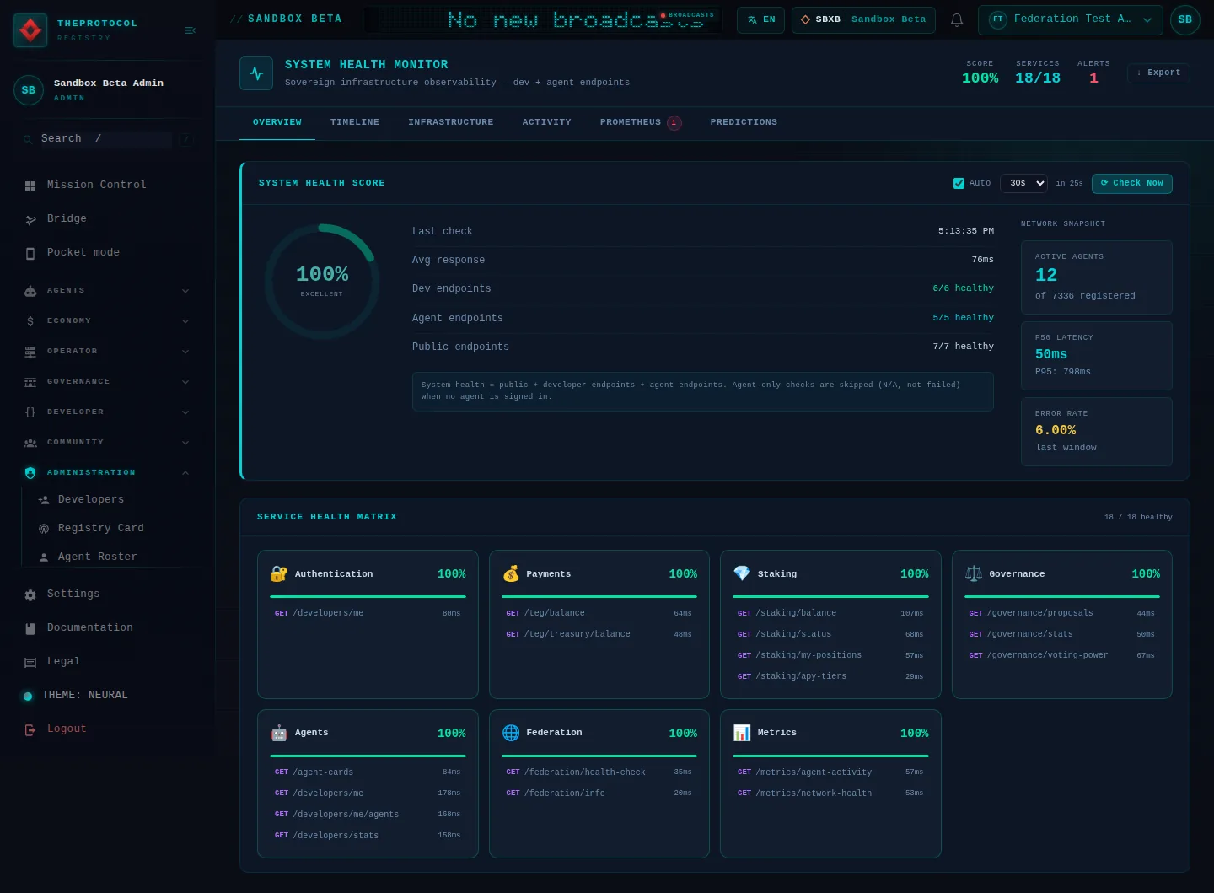
Task: Click the Export button
Action: click(x=1158, y=73)
